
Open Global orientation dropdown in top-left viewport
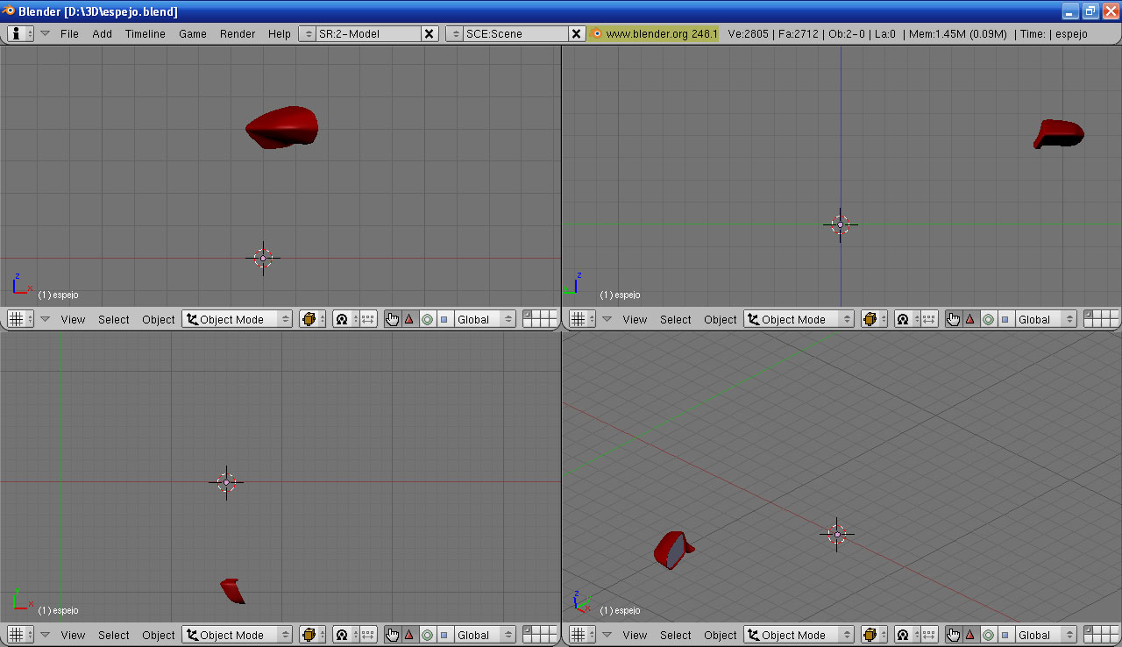484,319
